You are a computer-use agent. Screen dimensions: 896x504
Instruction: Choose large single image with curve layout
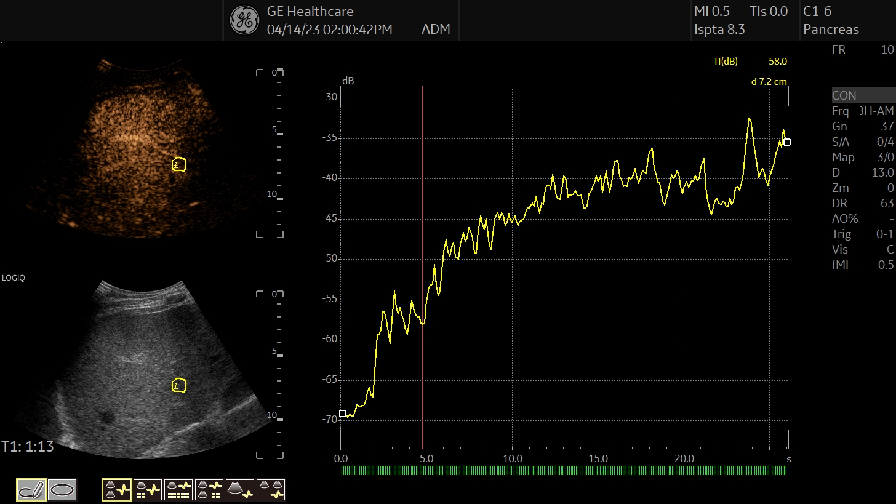point(240,490)
